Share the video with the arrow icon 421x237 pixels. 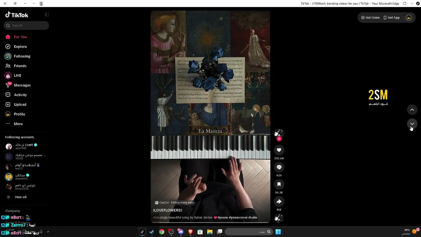click(x=279, y=201)
